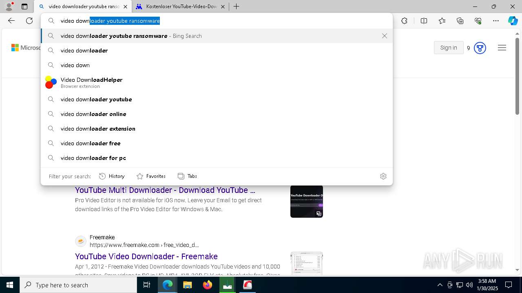Viewport: 522px width, 293px height.
Task: Close the Kostenloser YouTube-Video tab
Action: pyautogui.click(x=223, y=7)
